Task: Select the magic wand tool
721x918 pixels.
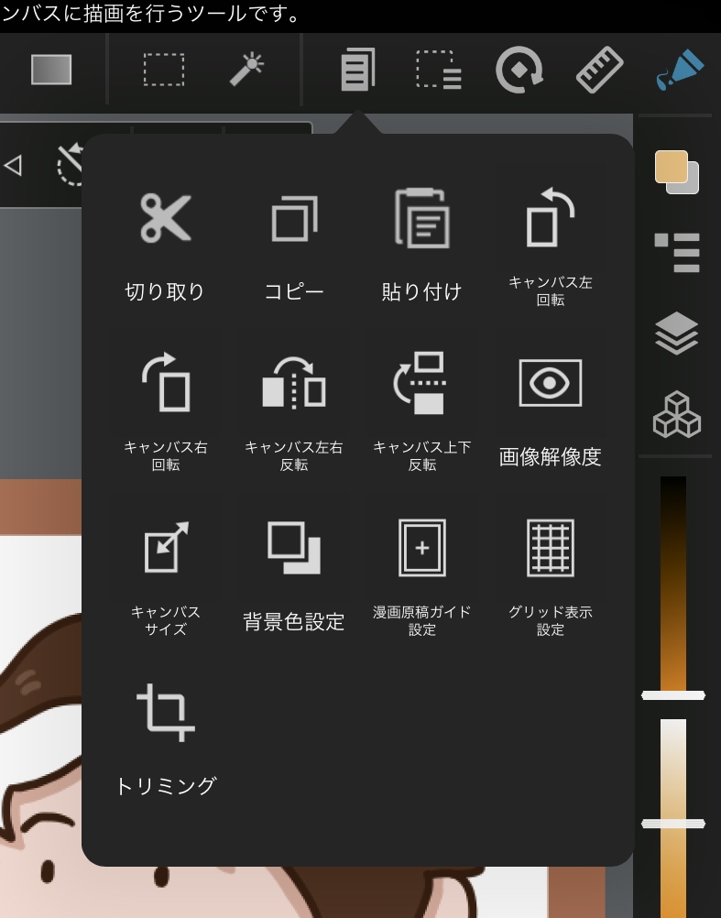Action: [246, 69]
